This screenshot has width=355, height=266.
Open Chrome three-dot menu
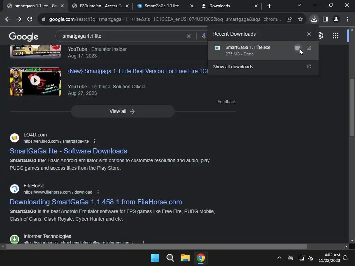tap(347, 19)
